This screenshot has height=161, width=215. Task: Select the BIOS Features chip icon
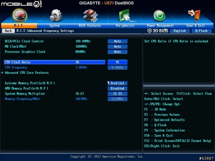pyautogui.click(x=91, y=15)
